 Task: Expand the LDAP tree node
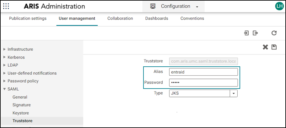[5, 65]
